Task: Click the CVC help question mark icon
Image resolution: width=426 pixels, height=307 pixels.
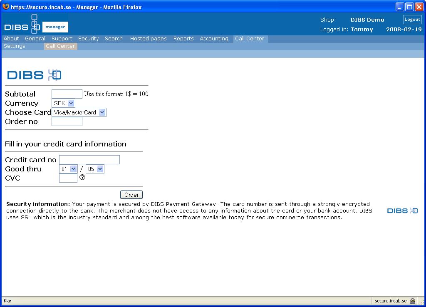Action: [x=82, y=177]
